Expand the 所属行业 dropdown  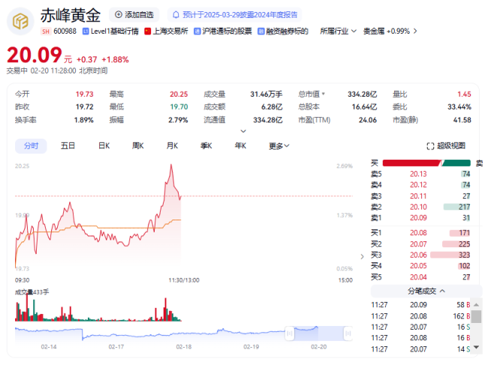coord(339,31)
